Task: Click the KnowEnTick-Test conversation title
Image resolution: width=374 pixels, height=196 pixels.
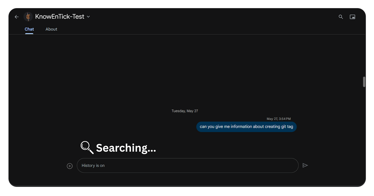Action: [x=59, y=17]
